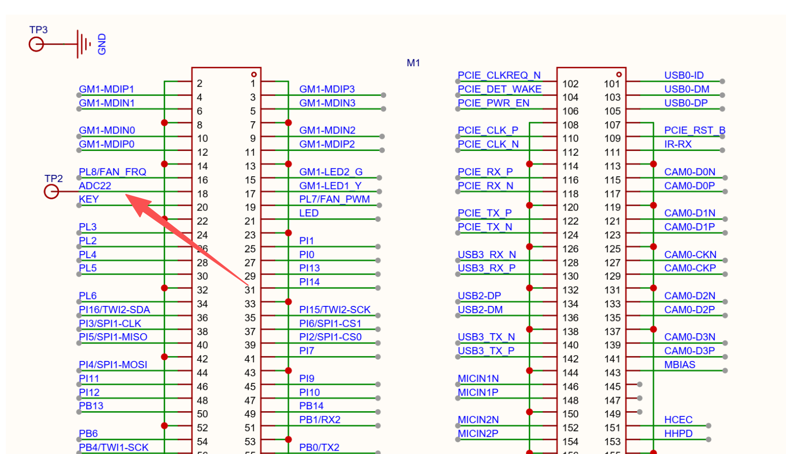Click the ADC22 net label
The width and height of the screenshot is (786, 454).
(x=95, y=186)
